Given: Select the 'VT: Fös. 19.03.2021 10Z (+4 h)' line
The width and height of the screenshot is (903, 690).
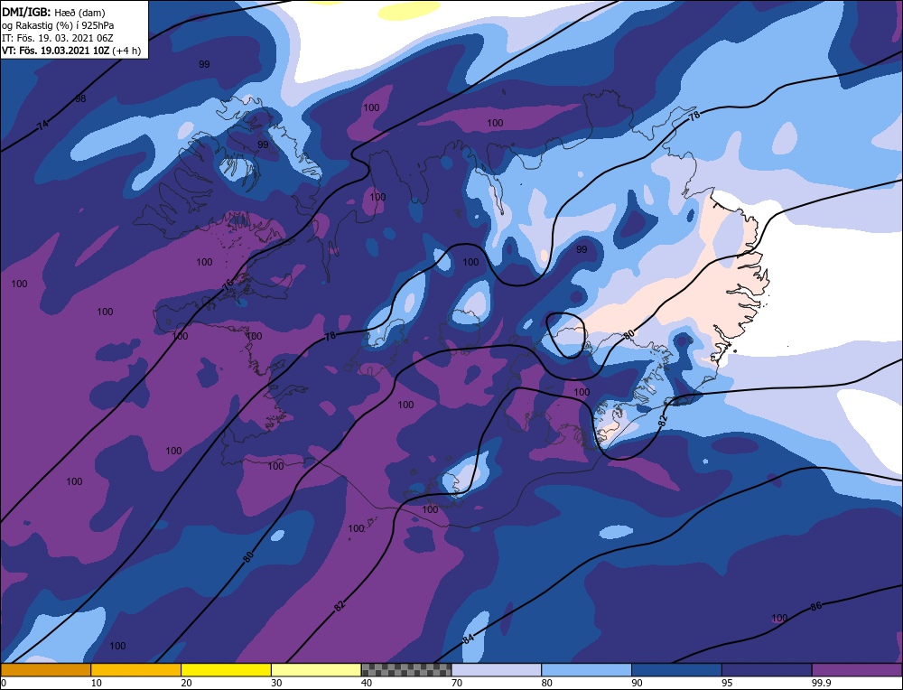Looking at the screenshot, I should point(71,51).
